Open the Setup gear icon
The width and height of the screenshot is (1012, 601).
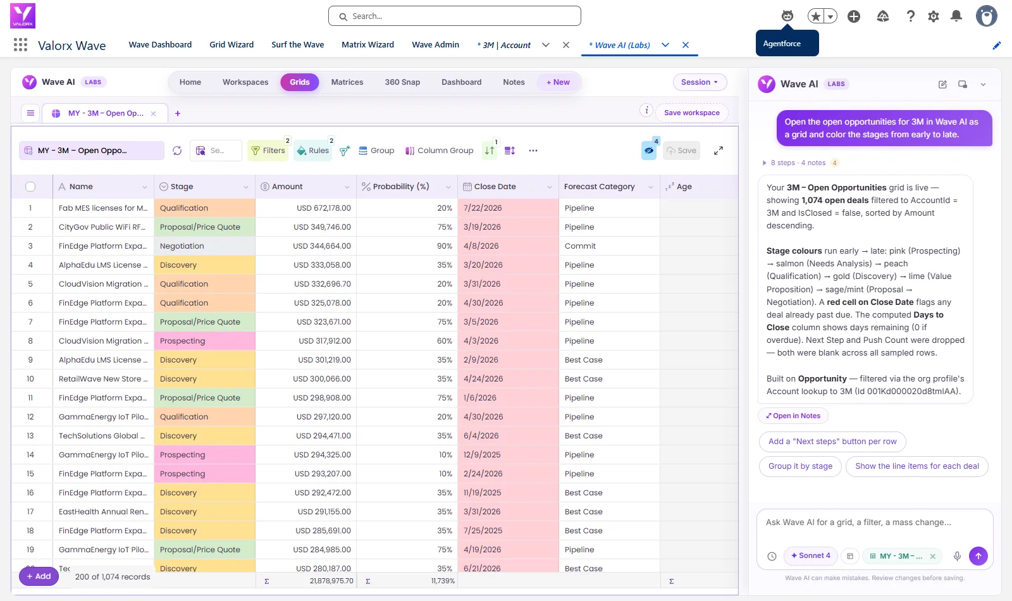point(934,16)
